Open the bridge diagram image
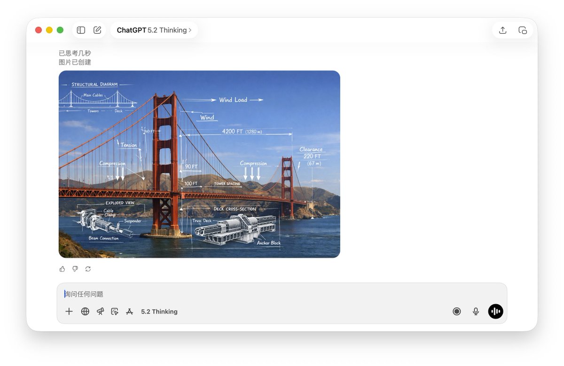 pos(199,164)
